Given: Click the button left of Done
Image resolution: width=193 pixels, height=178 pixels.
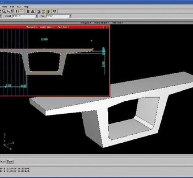Looking at the screenshot, I should point(2,161).
